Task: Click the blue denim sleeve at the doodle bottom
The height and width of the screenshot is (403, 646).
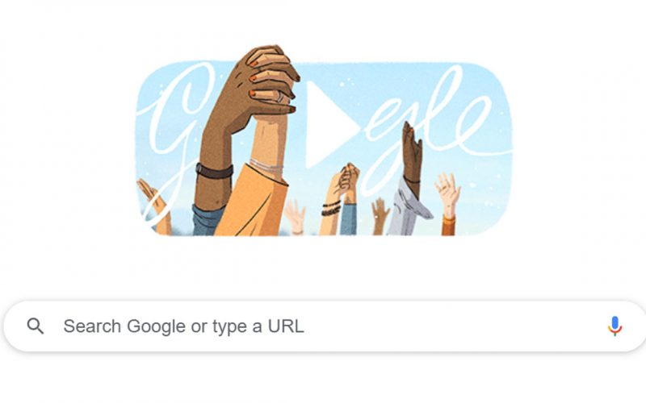Action: [208, 220]
